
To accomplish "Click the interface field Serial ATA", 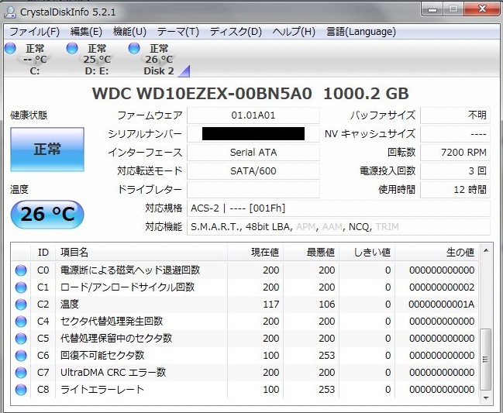I will click(x=253, y=153).
